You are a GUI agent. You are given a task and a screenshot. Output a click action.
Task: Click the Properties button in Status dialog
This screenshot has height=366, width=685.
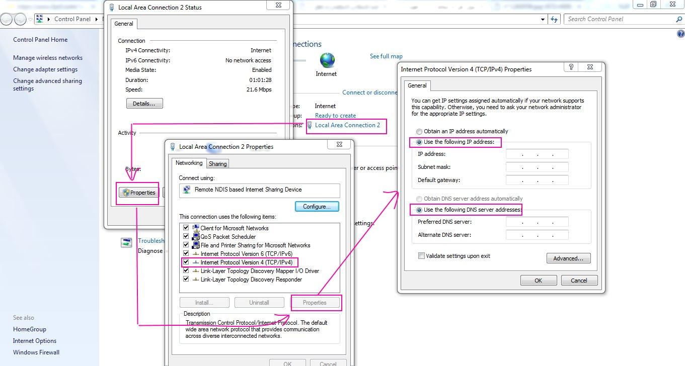[139, 193]
